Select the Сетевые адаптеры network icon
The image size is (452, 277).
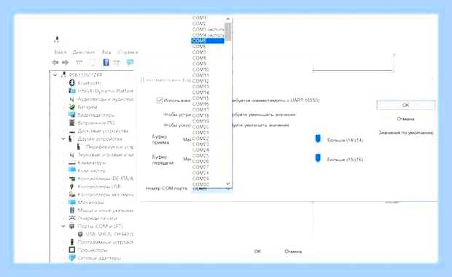point(72,258)
